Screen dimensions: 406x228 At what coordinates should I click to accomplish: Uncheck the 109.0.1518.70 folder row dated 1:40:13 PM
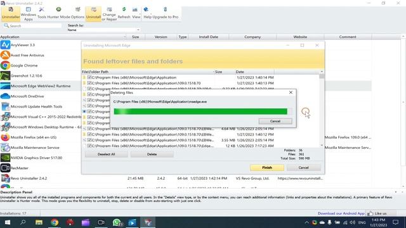[x=89, y=83]
